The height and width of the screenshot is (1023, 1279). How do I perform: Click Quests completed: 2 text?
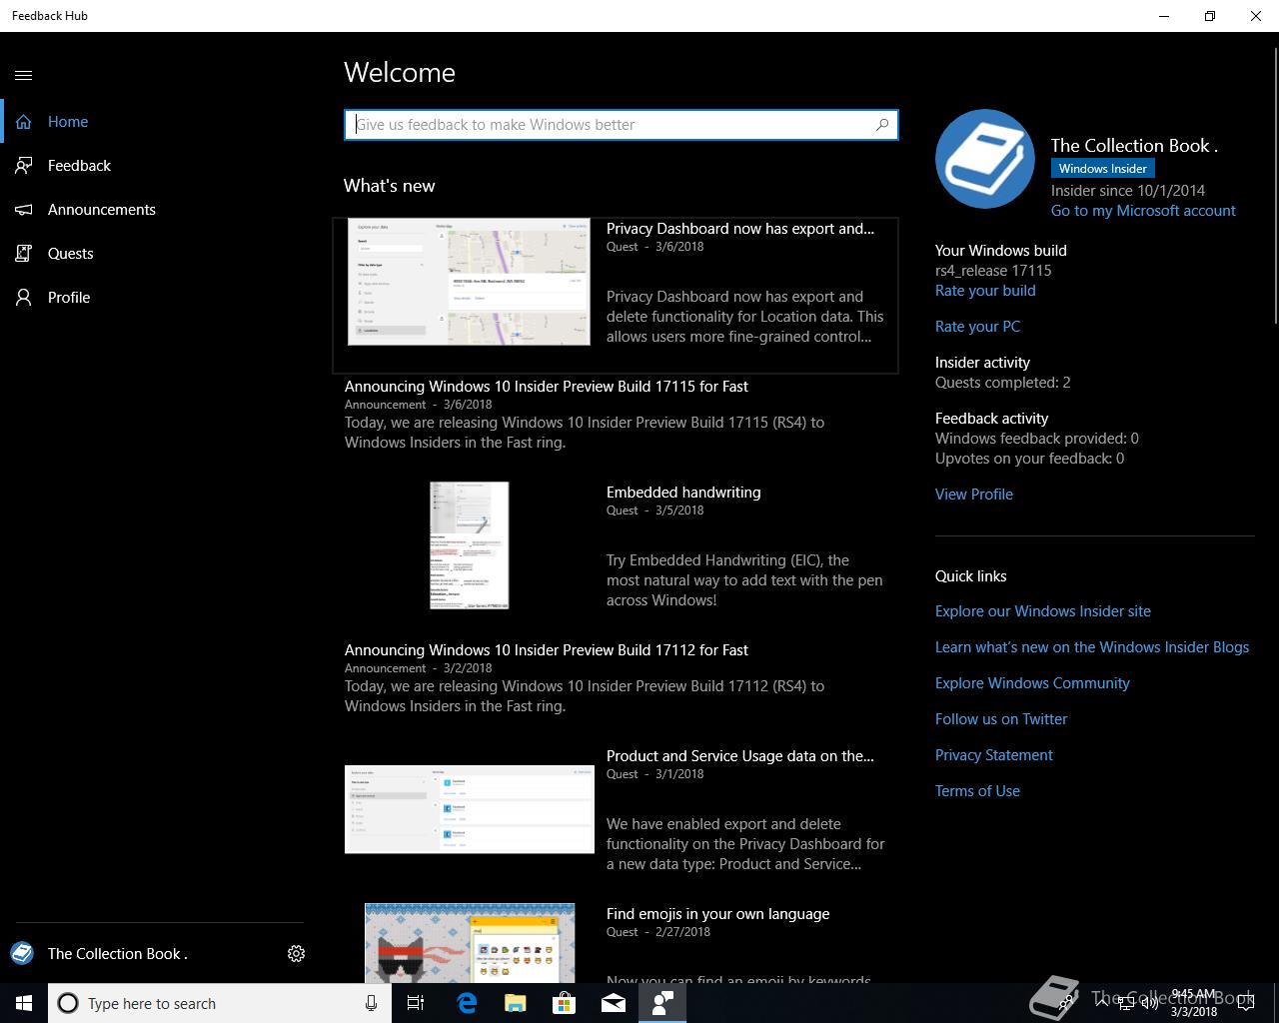(x=1002, y=383)
